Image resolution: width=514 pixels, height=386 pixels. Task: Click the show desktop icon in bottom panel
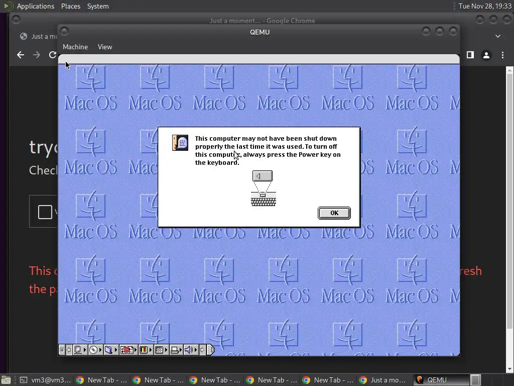(x=6, y=380)
